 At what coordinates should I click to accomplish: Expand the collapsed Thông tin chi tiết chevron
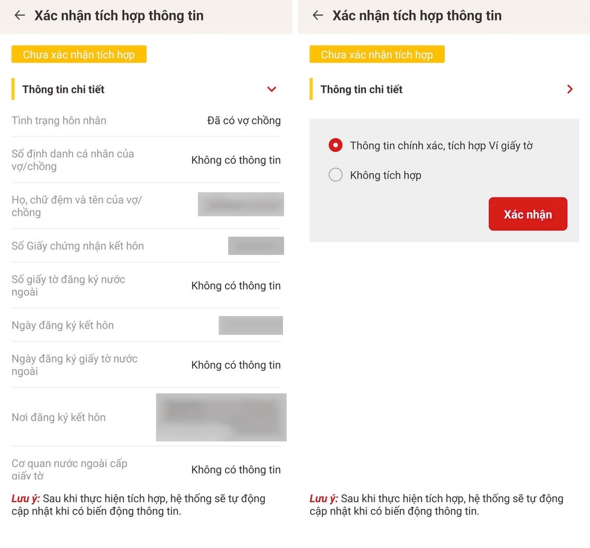[x=570, y=89]
